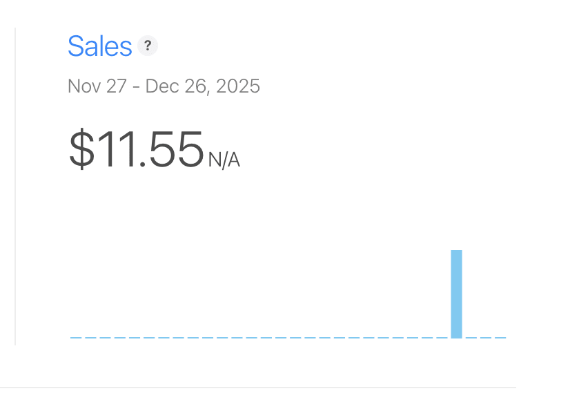This screenshot has height=420, width=570.
Task: Open the Sales heading link
Action: [99, 46]
